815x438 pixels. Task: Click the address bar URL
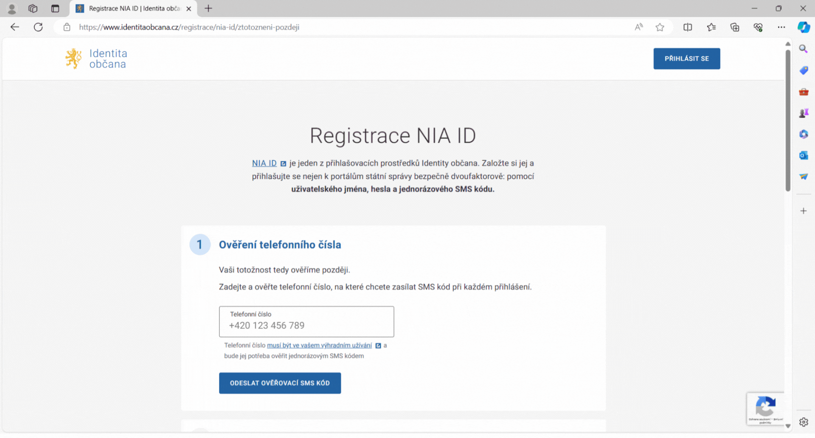tap(189, 27)
